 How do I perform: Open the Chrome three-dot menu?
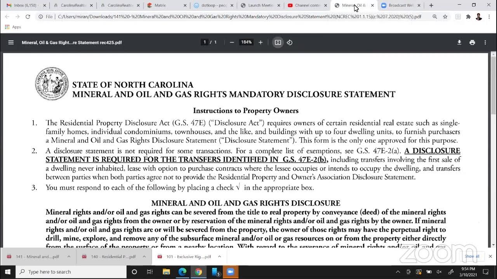489,17
